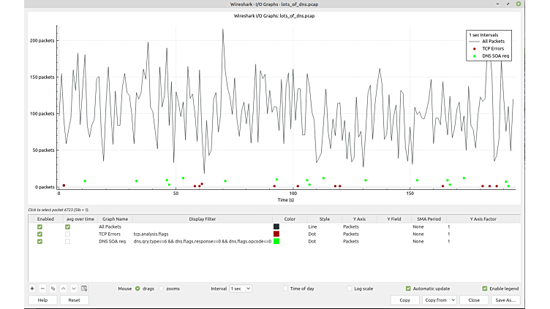
Task: Move the graph up in list
Action: pyautogui.click(x=63, y=289)
